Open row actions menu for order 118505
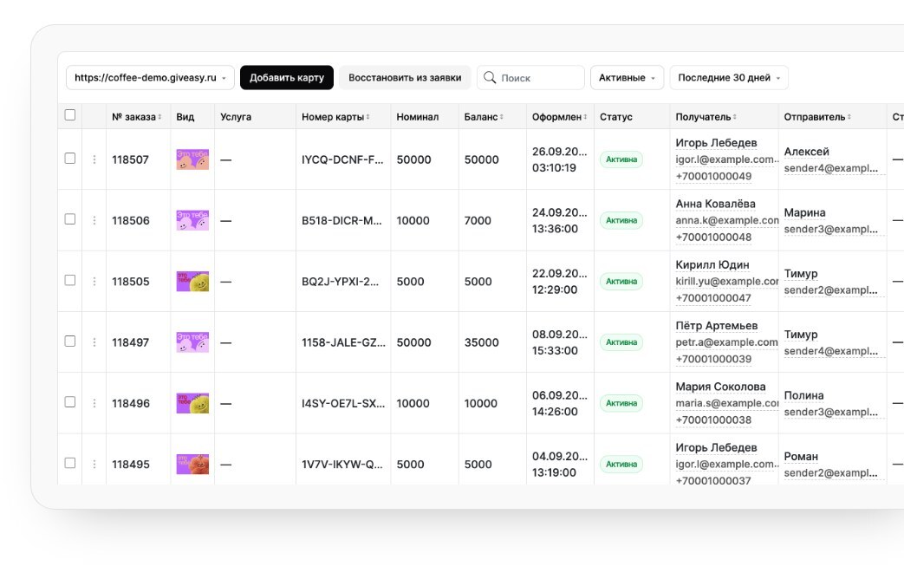This screenshot has width=904, height=566. 94,282
